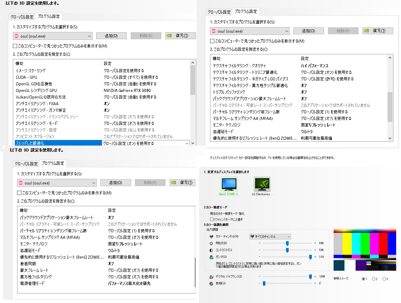
Task: Click the osu! icon in upper-left window's program selector
Action: pos(16,36)
